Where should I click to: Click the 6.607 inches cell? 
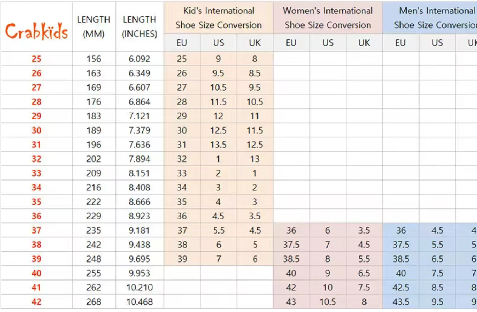pos(140,88)
